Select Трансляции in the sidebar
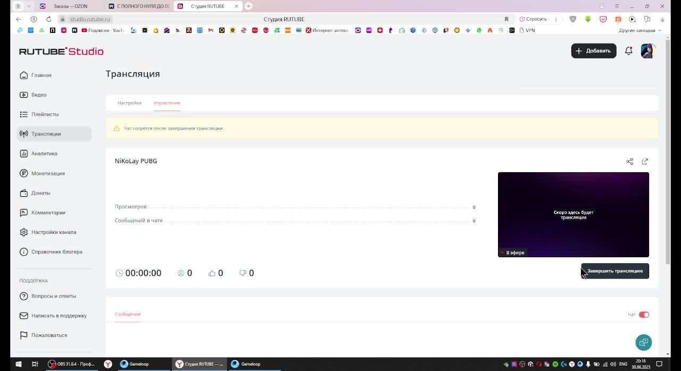 pyautogui.click(x=53, y=134)
